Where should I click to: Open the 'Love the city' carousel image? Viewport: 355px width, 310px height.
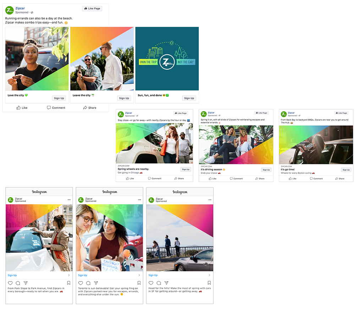[37, 59]
